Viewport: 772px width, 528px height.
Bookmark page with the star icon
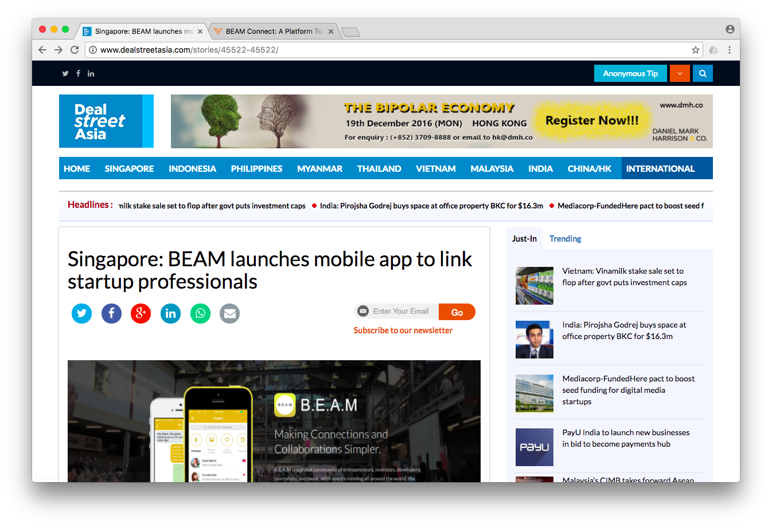coord(696,50)
